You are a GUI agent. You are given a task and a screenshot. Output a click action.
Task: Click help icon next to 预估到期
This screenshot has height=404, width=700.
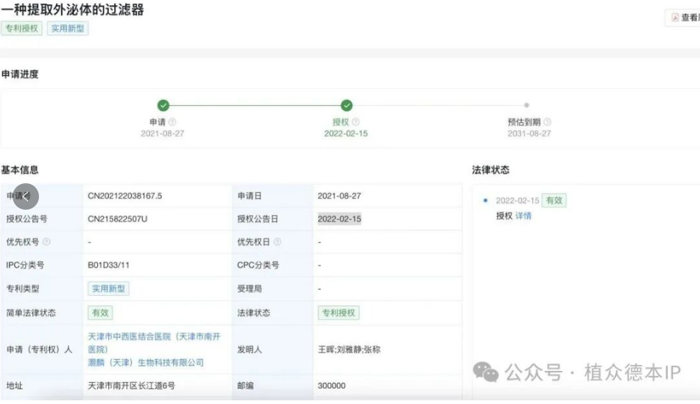548,122
